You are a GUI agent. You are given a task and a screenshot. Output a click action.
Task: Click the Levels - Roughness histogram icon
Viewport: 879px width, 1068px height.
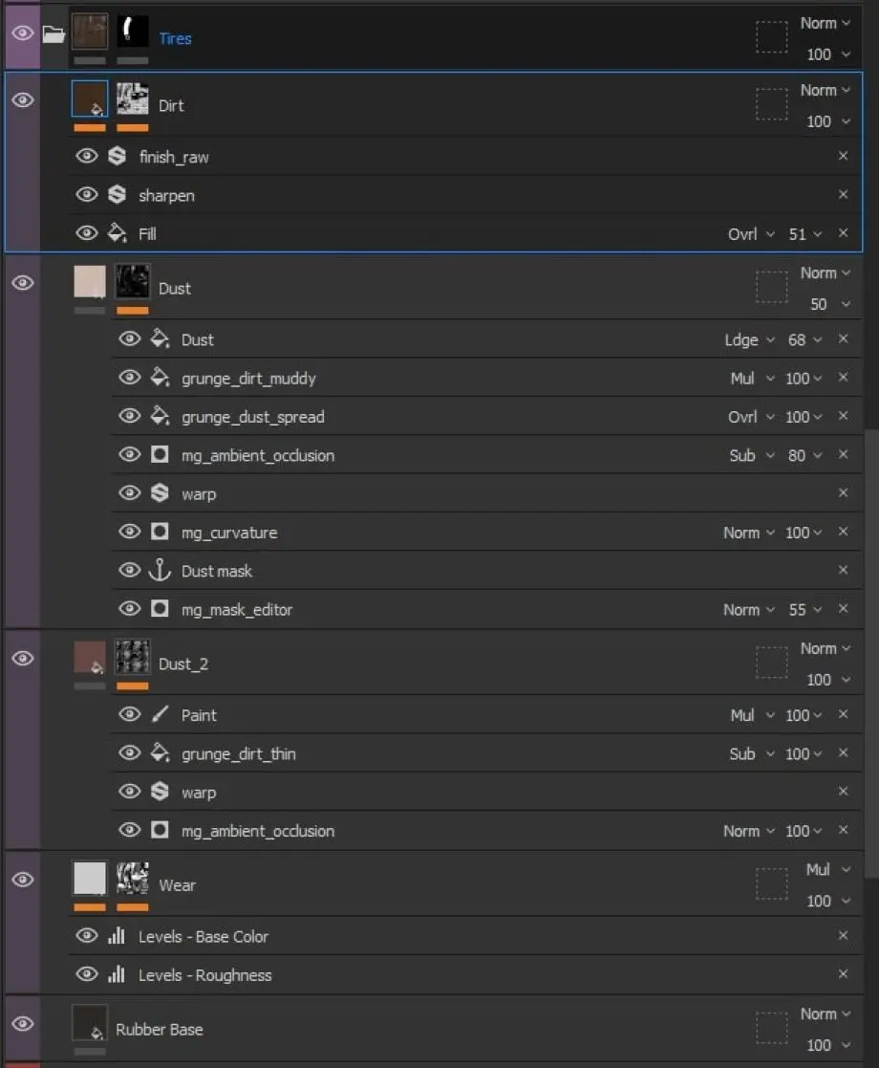[117, 974]
